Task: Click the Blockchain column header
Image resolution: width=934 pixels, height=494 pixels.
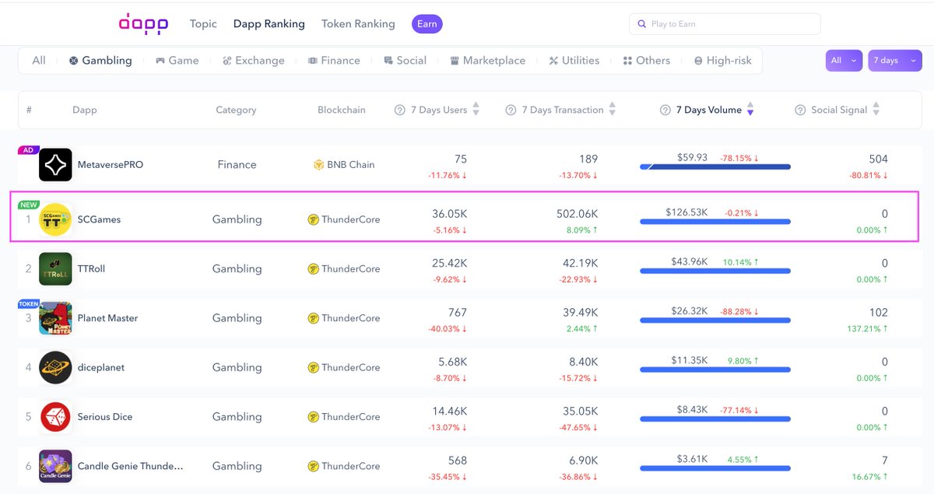Action: click(x=342, y=110)
